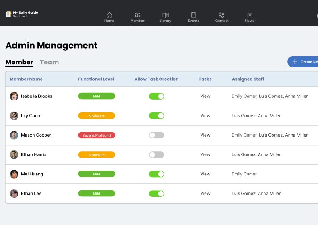Disable task creation for Isabella Brooks
This screenshot has width=318, height=225.
157,96
